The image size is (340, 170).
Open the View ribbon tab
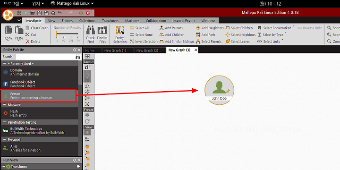pyautogui.click(x=51, y=21)
